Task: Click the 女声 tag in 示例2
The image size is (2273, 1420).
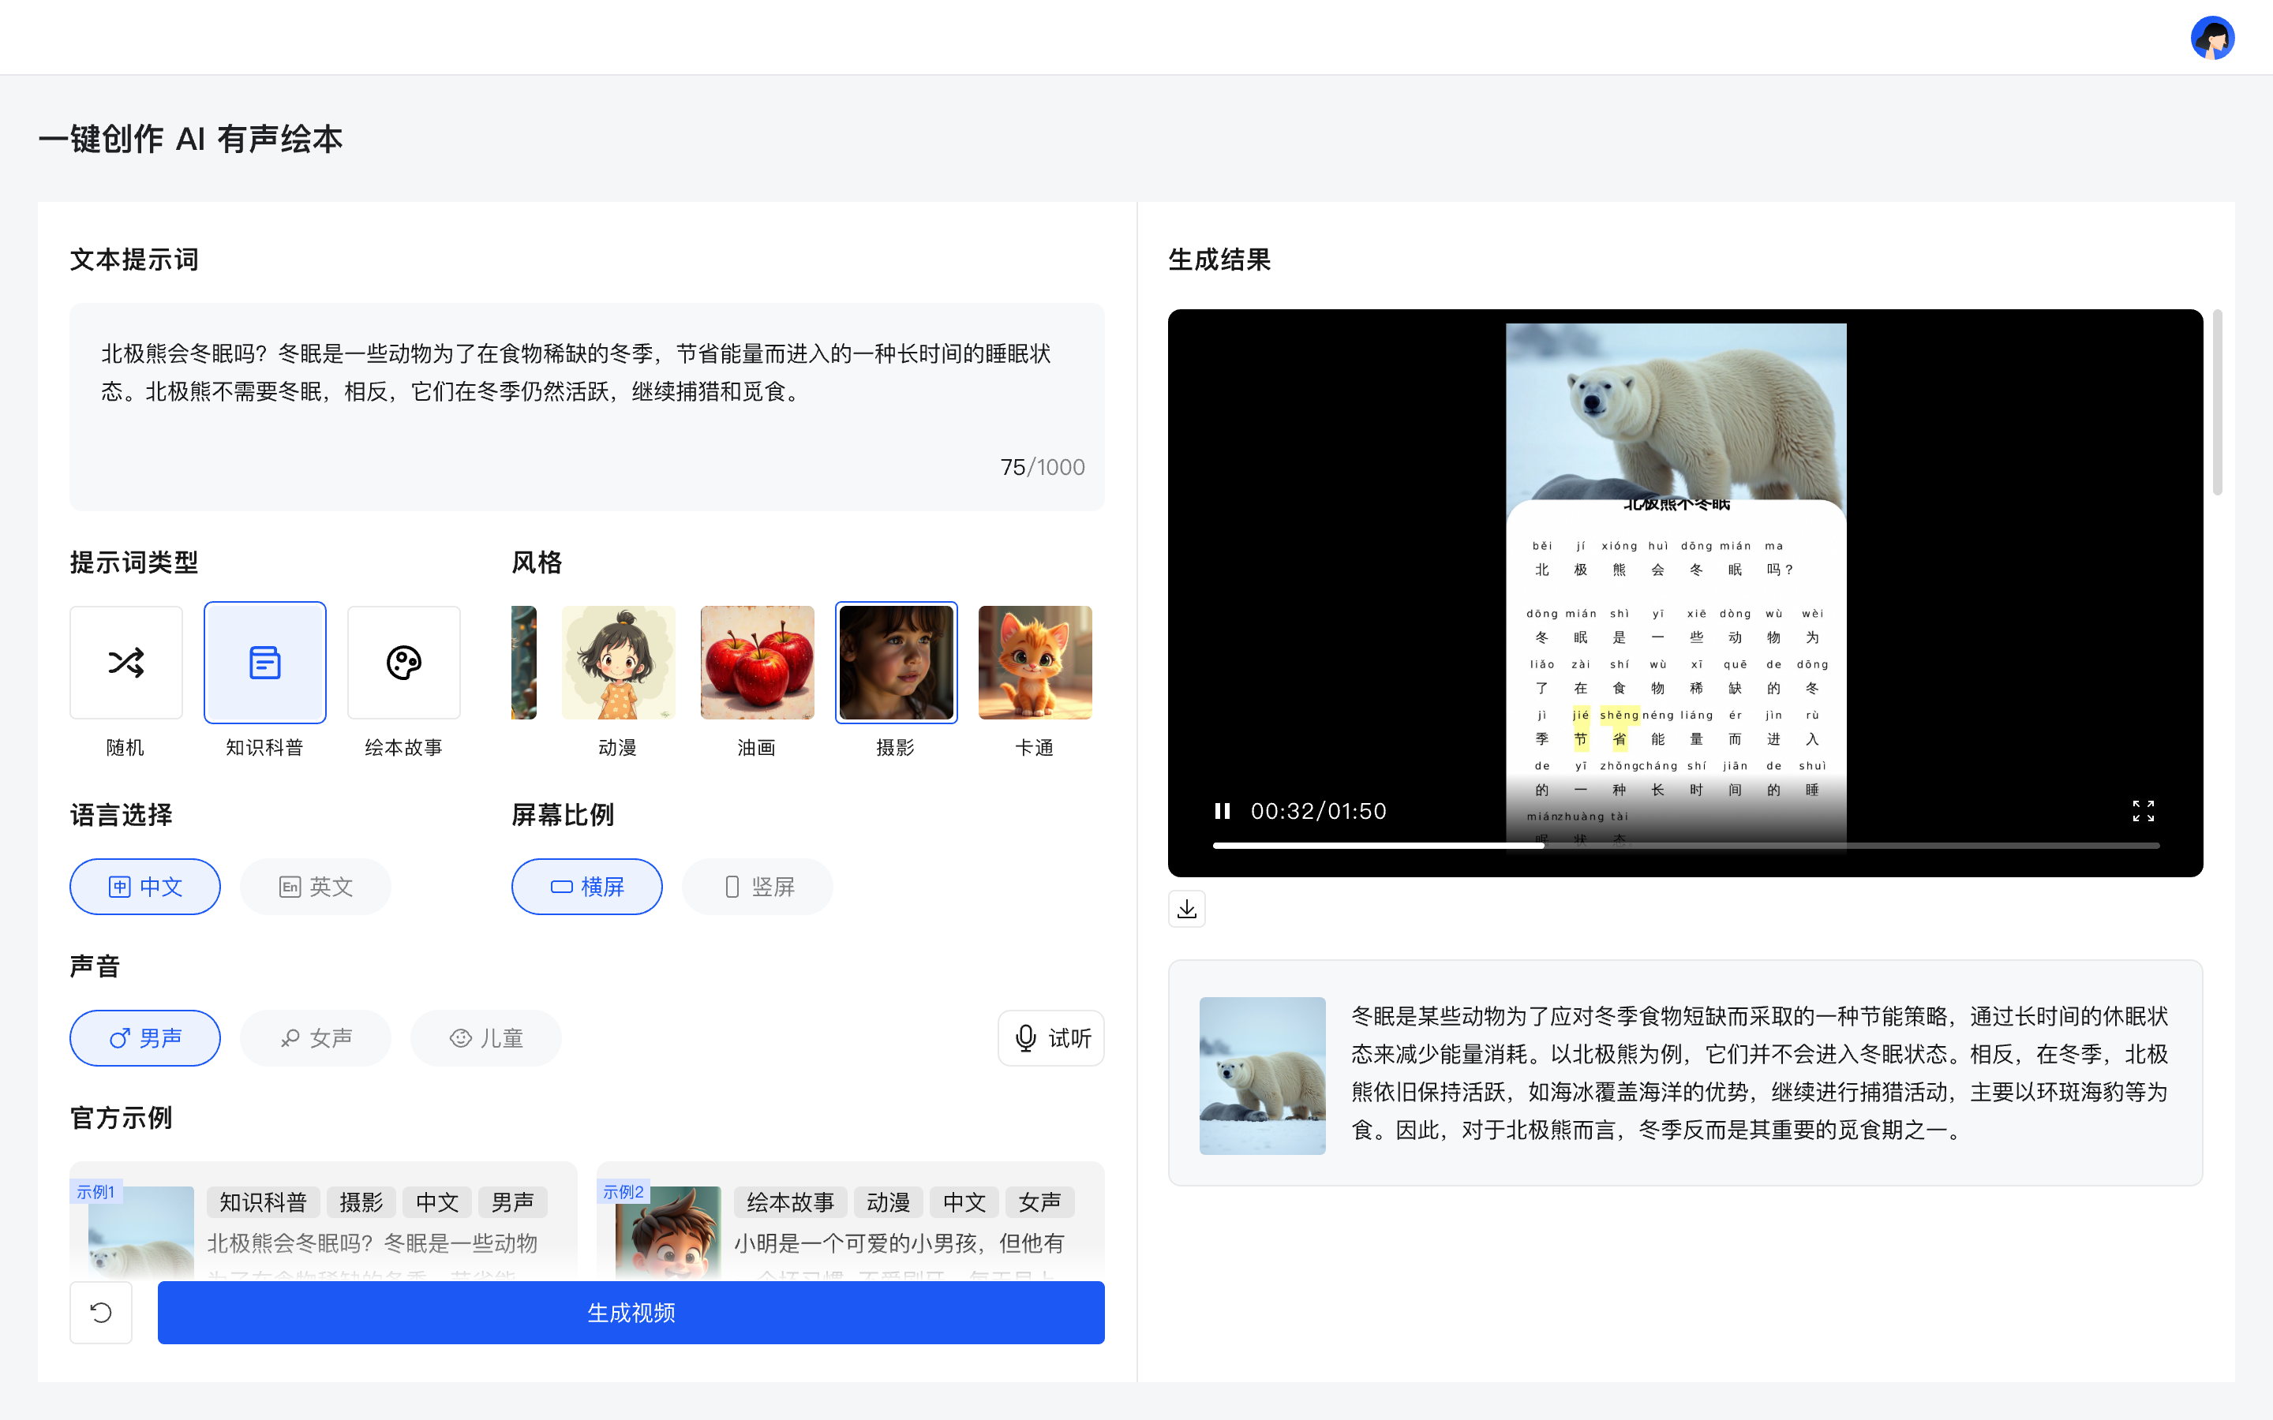Action: click(1039, 1202)
